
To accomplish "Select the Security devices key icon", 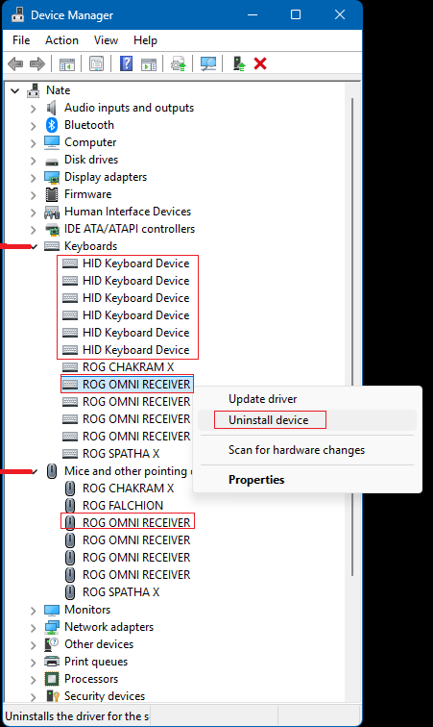I will [x=53, y=696].
